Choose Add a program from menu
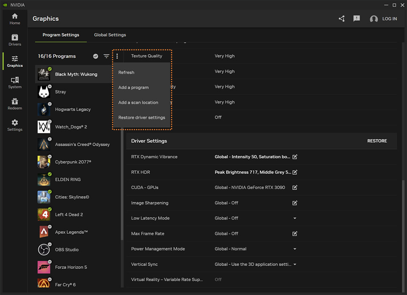Screen dimensions: 407x295 point(134,88)
